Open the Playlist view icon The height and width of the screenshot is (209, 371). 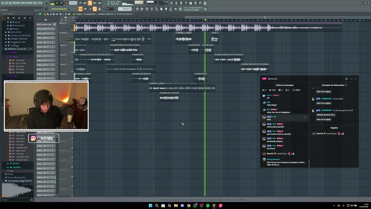click(x=137, y=9)
